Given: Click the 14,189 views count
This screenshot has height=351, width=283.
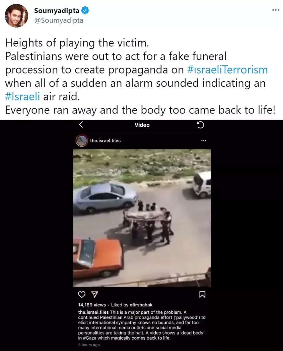Looking at the screenshot, I should click(92, 305).
